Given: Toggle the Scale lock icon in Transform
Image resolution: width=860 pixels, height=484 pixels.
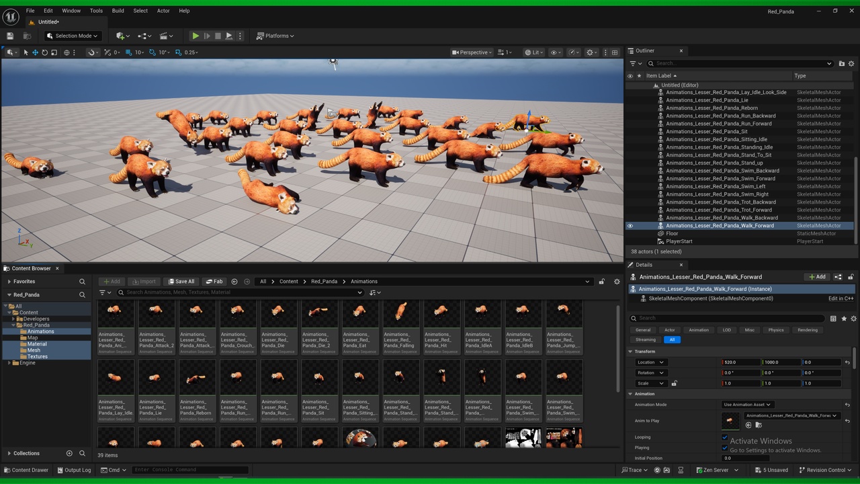Looking at the screenshot, I should (674, 383).
